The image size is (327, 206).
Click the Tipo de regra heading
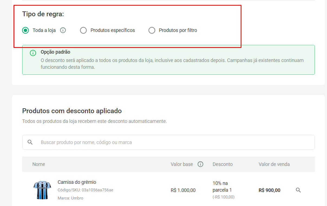(43, 14)
